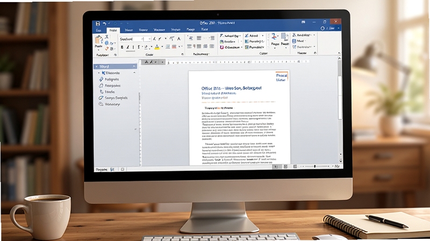Click the red striped lines icon in ribbon
The height and width of the screenshot is (241, 430).
(174, 47)
